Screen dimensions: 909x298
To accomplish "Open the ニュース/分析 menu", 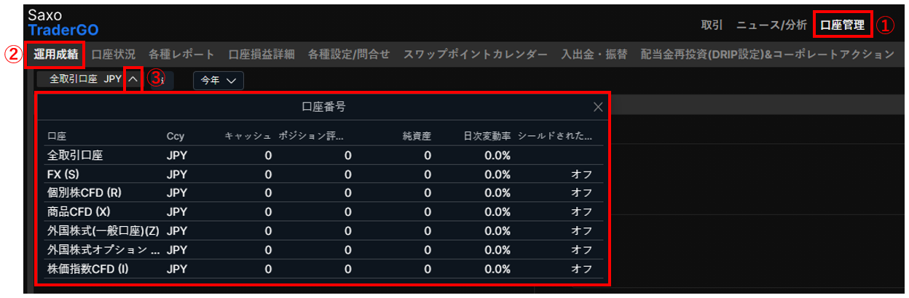I will click(771, 25).
